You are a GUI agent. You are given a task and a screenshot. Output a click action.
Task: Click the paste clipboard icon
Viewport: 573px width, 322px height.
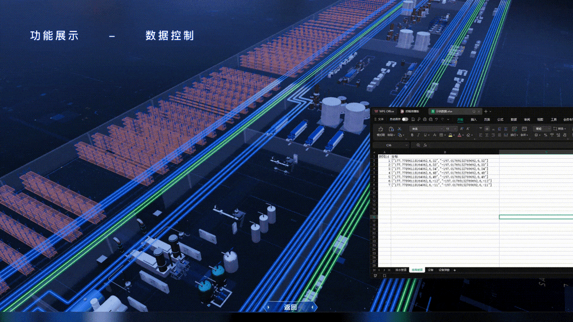point(391,129)
